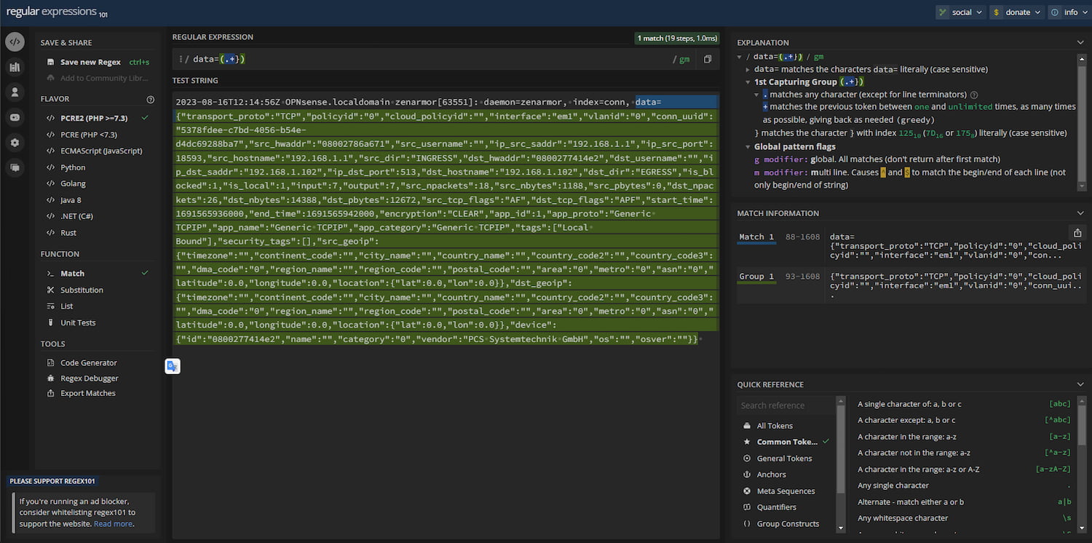Click the Search reference field
This screenshot has height=543, width=1092.
[x=786, y=405]
